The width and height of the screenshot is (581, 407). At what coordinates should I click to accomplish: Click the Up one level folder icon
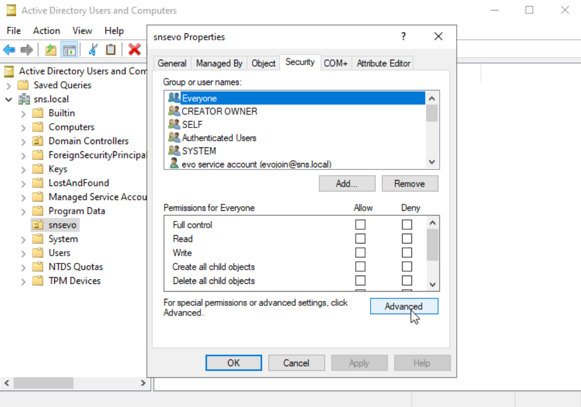(x=51, y=49)
